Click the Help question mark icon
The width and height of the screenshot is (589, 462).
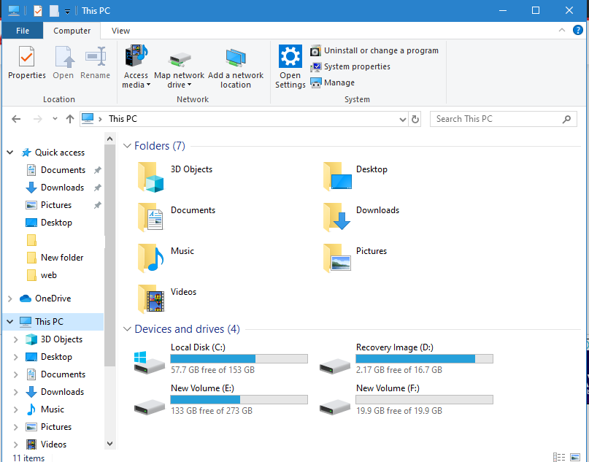pos(577,30)
